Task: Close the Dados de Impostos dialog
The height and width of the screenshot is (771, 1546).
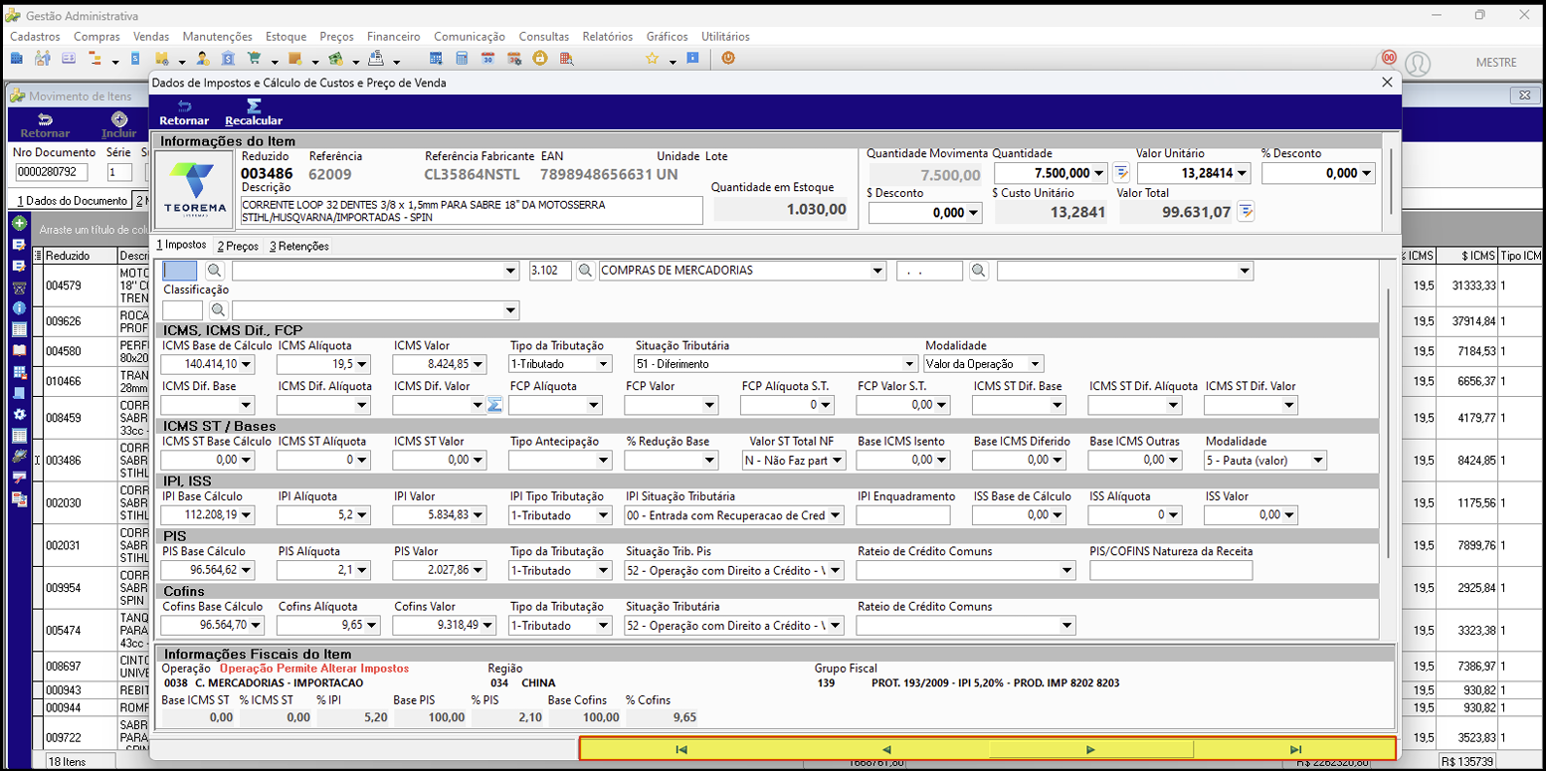Action: [x=1387, y=83]
